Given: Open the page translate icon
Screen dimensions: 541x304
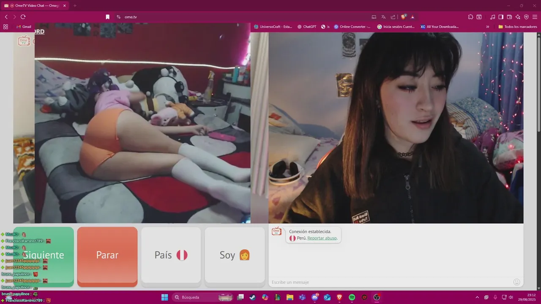Looking at the screenshot, I should [x=383, y=17].
